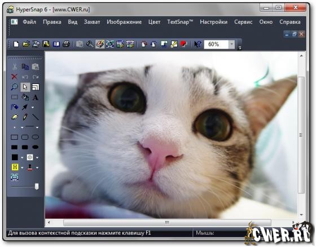Open the Настройки menu

[x=214, y=22]
